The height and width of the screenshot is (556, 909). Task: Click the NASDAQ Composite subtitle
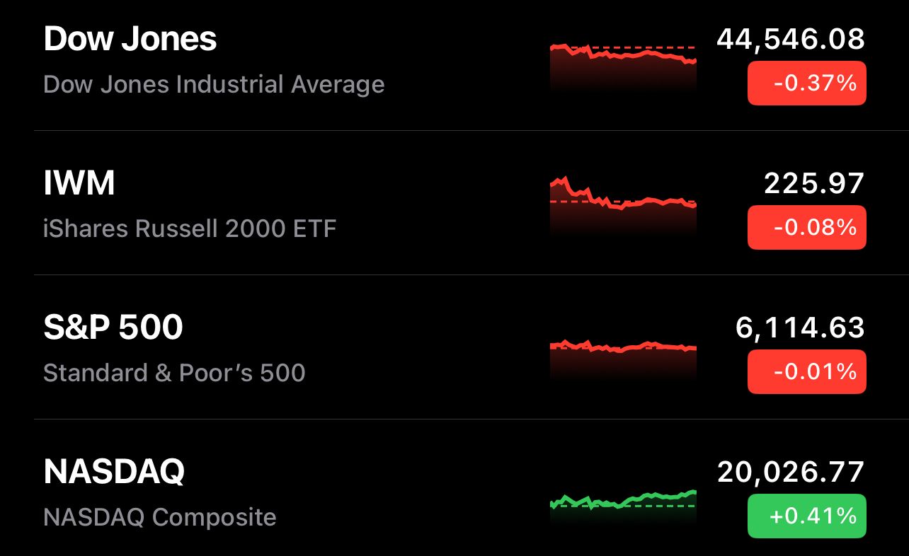pyautogui.click(x=160, y=517)
